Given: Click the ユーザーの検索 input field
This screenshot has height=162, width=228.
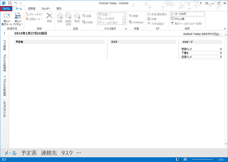Looking at the screenshot, I should (x=187, y=14).
